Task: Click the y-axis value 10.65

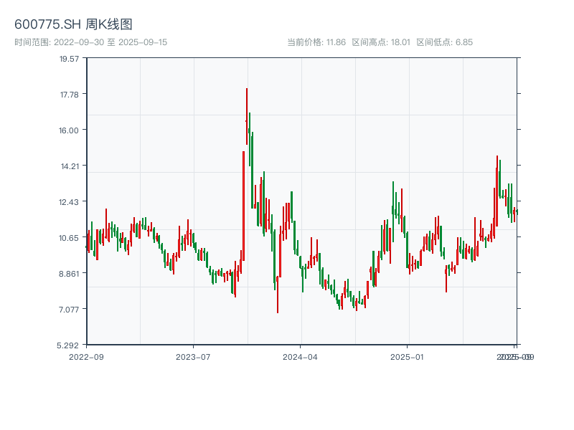Action: [x=69, y=238]
